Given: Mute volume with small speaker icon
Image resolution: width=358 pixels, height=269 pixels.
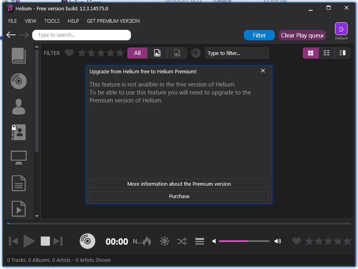Looking at the screenshot, I should 214,241.
